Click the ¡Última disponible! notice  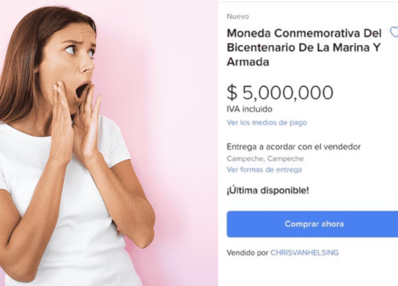click(267, 190)
